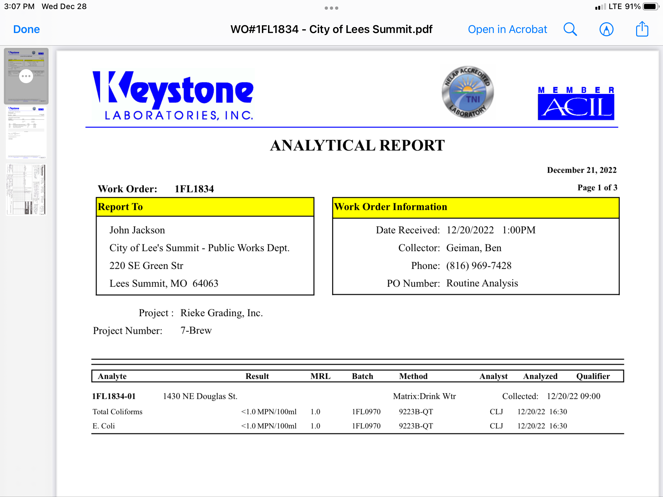Image resolution: width=663 pixels, height=497 pixels.
Task: Tap the Total Coliforms analyte
Action: coord(118,412)
